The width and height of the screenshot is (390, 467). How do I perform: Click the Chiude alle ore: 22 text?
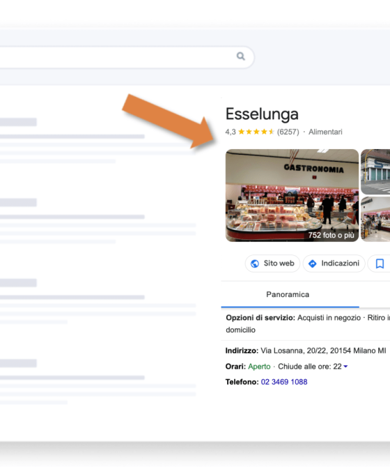(310, 367)
